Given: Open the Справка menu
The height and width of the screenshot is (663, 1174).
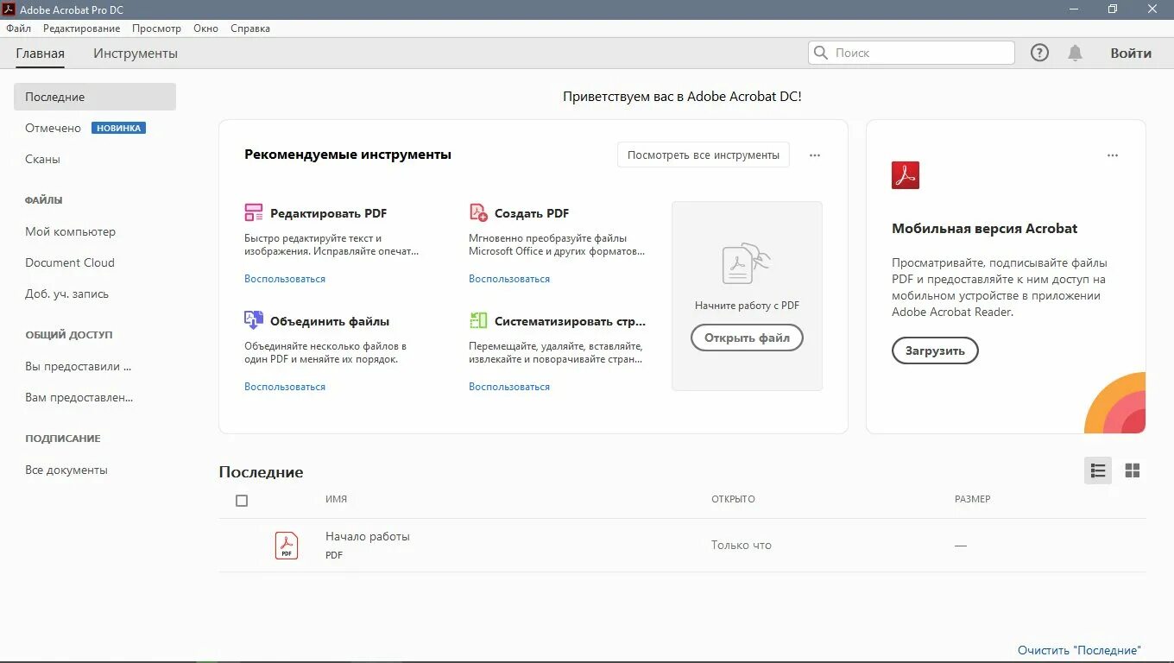Looking at the screenshot, I should [x=250, y=28].
